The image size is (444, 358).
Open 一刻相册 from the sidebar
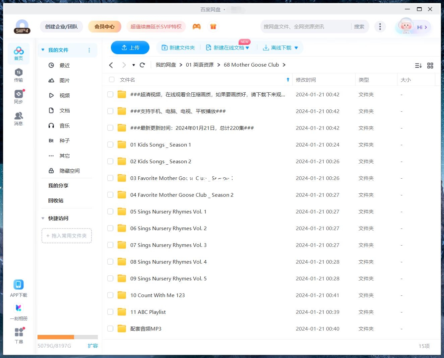(18, 310)
